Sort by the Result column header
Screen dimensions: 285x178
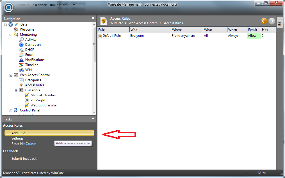pyautogui.click(x=254, y=30)
